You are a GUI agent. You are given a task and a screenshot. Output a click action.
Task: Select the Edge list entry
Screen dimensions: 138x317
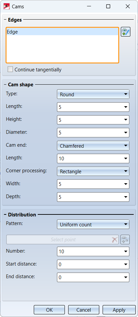click(62, 32)
